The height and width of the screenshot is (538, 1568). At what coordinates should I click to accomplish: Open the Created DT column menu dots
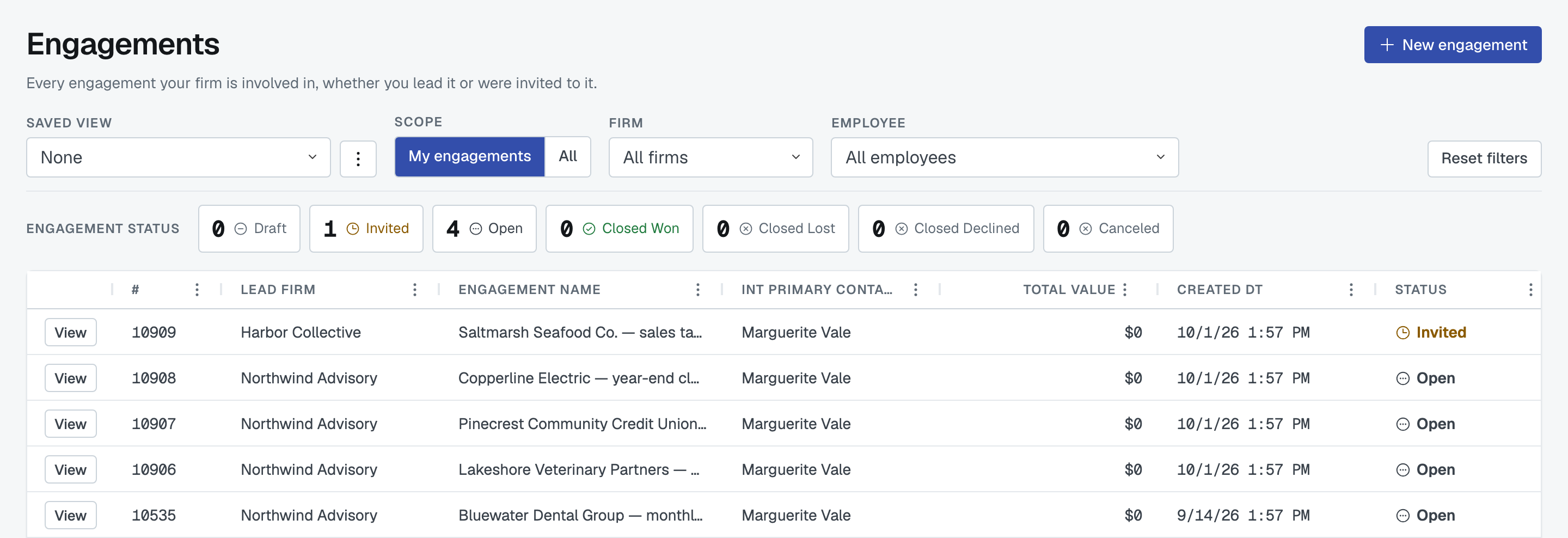pyautogui.click(x=1351, y=290)
